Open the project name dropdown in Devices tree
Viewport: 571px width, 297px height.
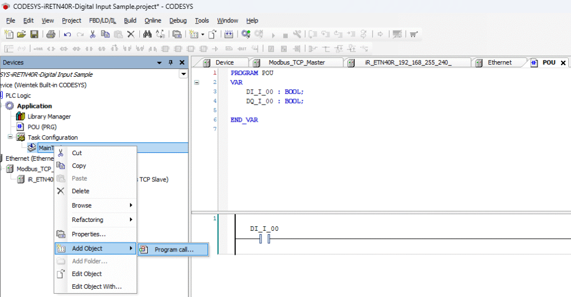coord(183,74)
